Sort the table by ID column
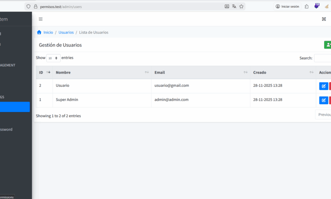331x199 pixels. [x=44, y=72]
